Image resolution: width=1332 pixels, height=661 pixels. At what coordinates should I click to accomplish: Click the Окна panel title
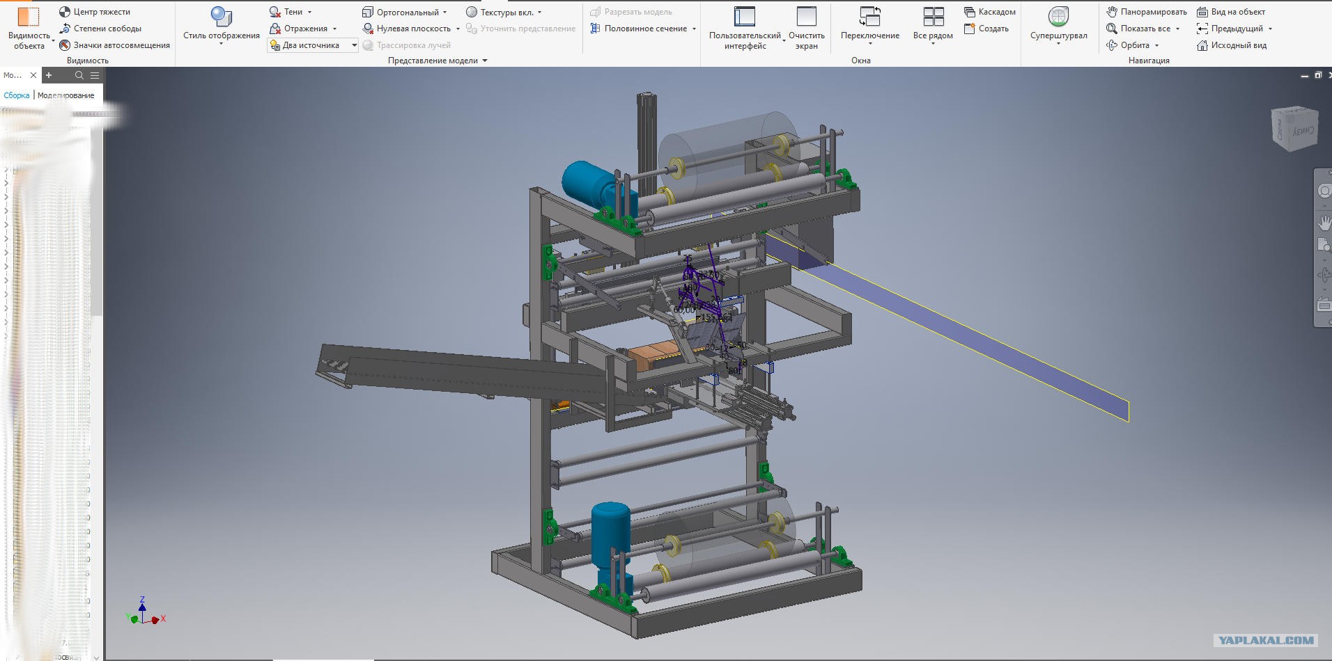861,61
